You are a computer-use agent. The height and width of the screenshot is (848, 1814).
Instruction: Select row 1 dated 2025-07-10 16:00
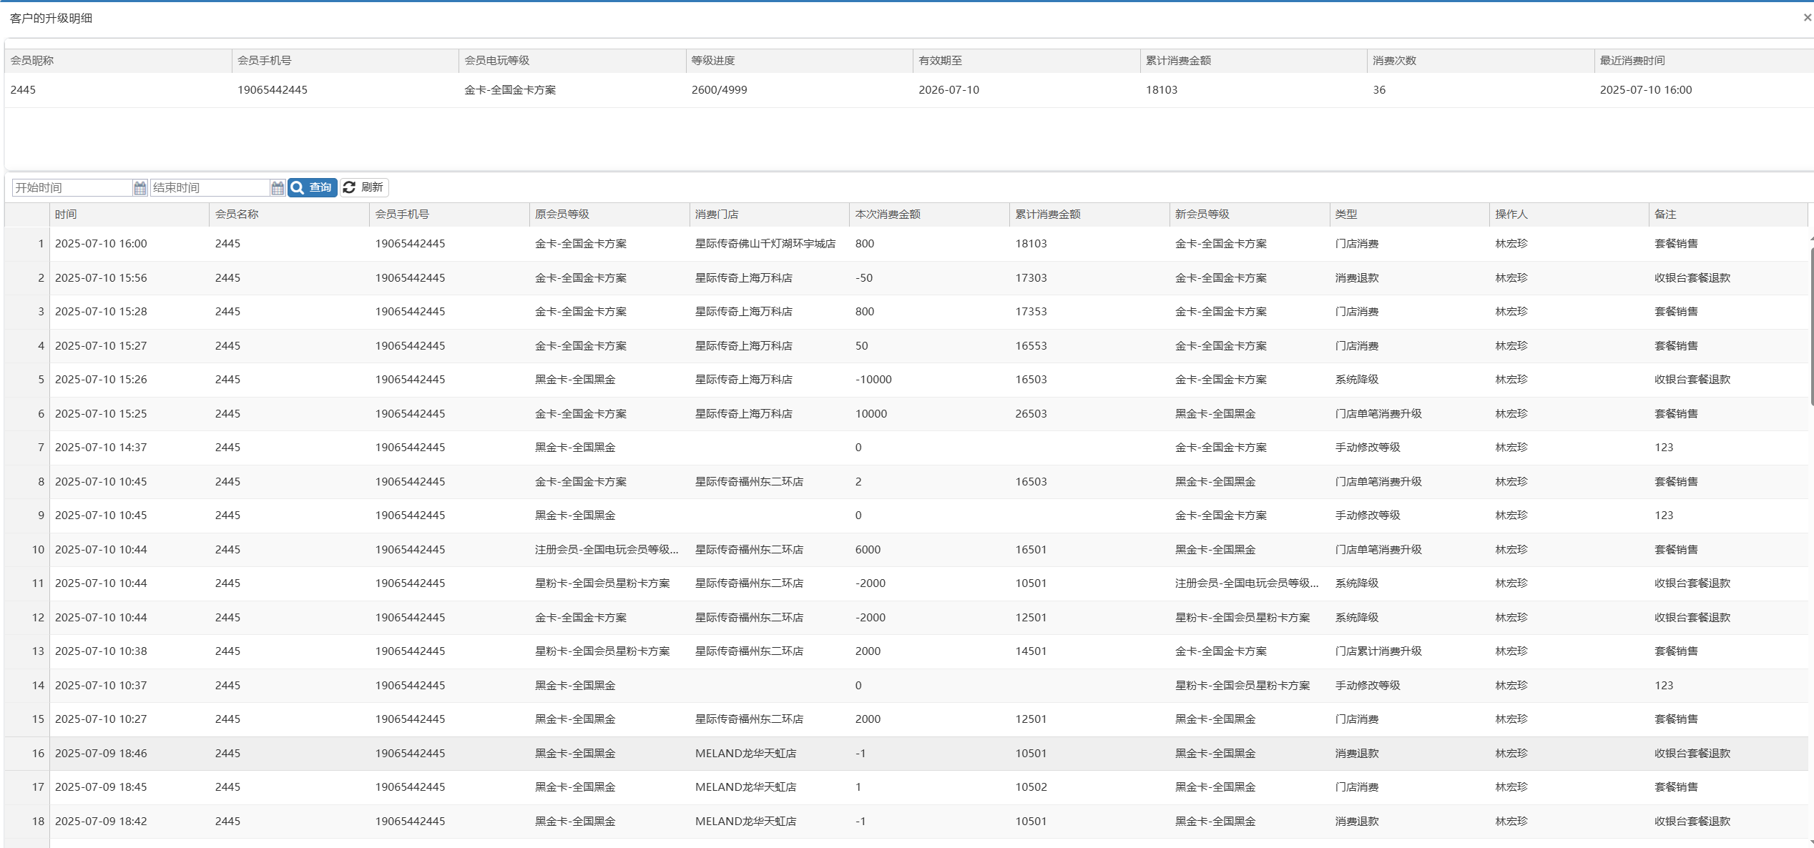pos(101,244)
